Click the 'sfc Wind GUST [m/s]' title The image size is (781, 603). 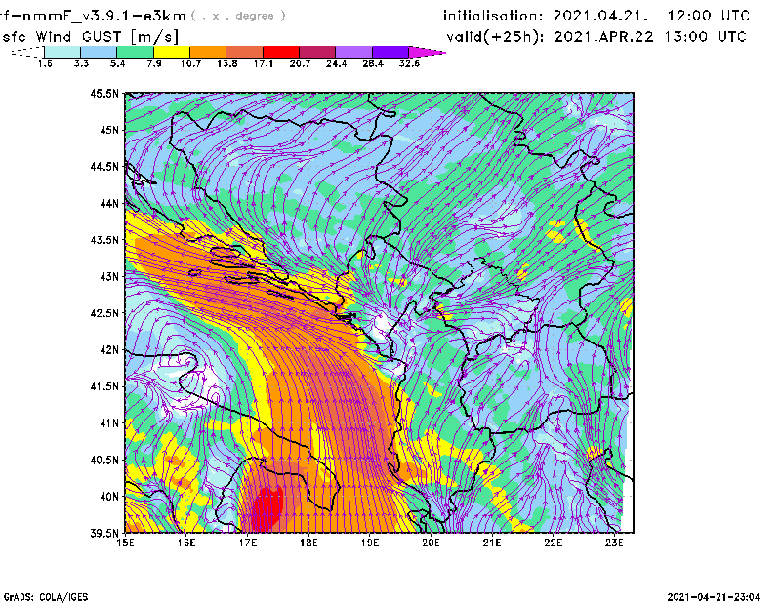pos(90,37)
